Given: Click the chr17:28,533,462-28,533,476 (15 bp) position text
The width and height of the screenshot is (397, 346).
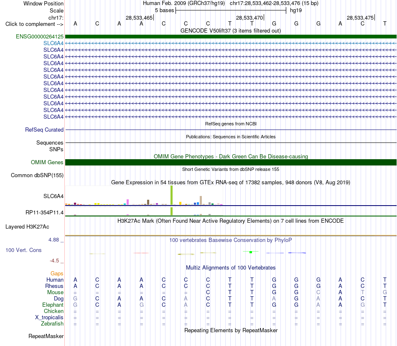Looking at the screenshot, I should [274, 3].
